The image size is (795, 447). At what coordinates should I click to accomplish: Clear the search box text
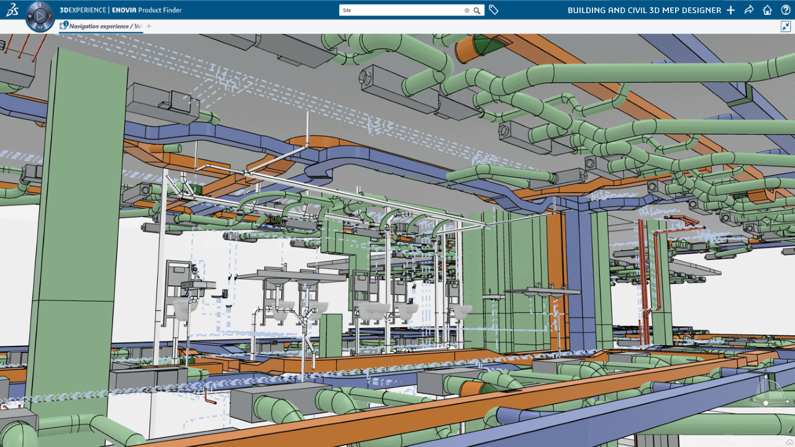pos(467,11)
